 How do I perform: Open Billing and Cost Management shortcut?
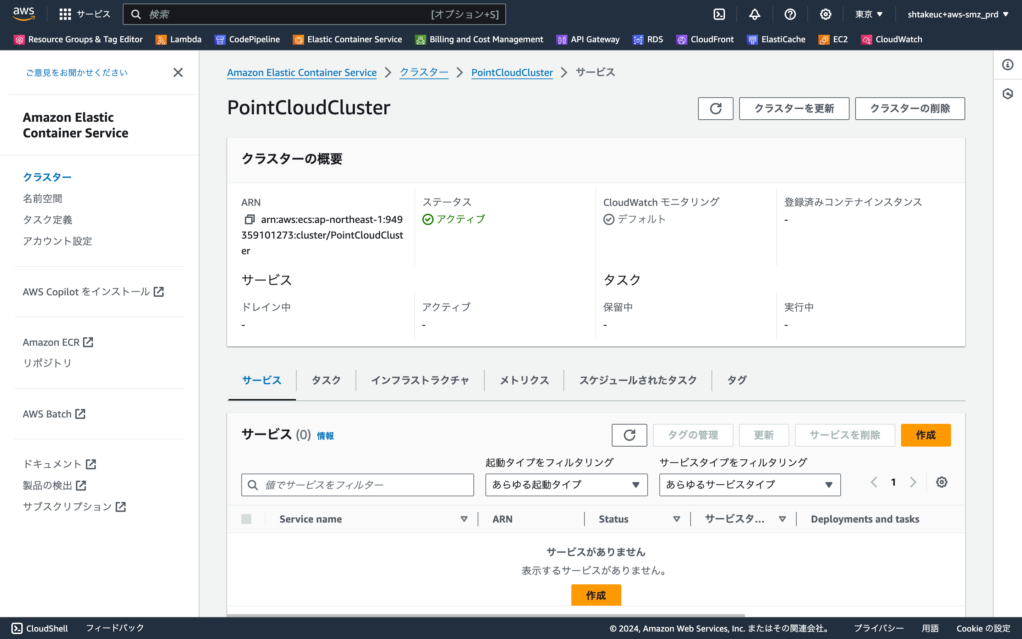(479, 39)
